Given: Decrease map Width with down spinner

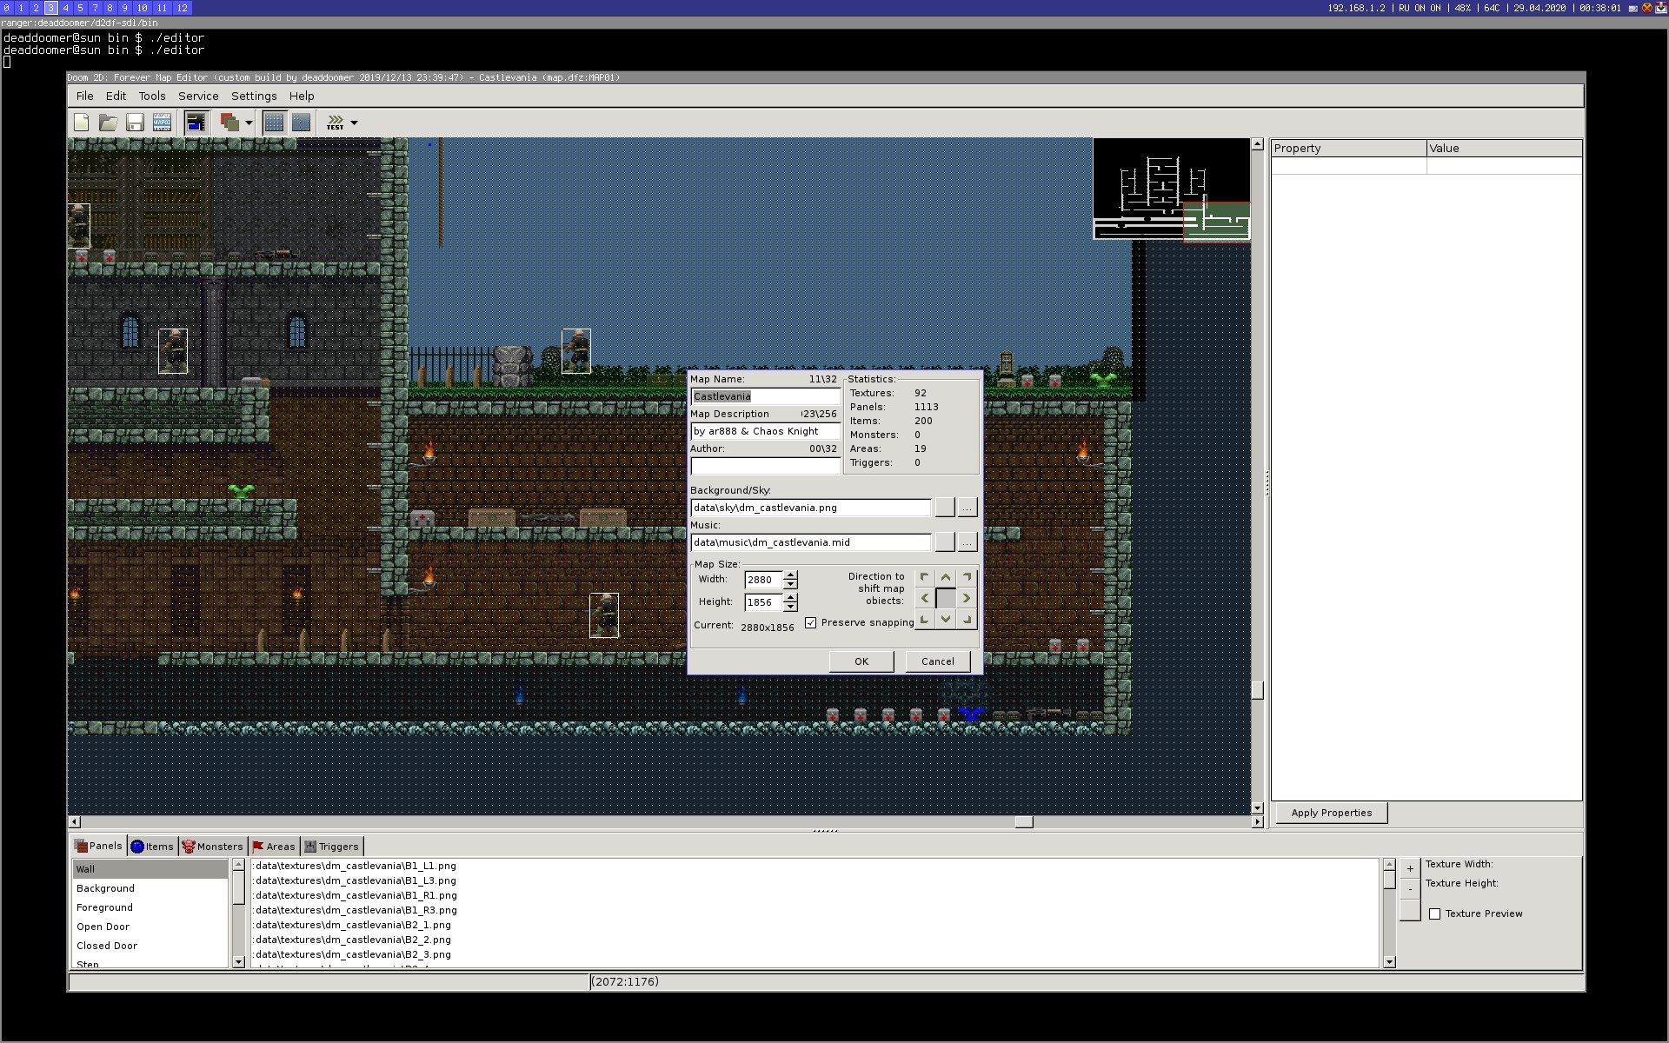Looking at the screenshot, I should [790, 584].
